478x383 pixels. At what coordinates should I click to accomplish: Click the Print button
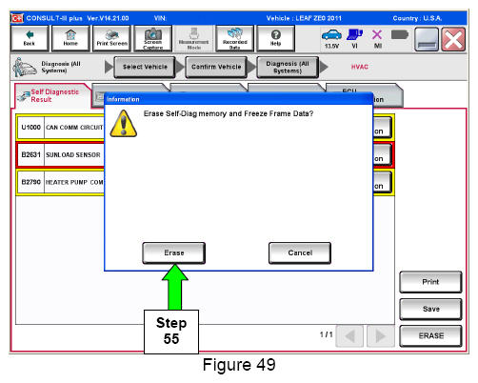pyautogui.click(x=430, y=282)
